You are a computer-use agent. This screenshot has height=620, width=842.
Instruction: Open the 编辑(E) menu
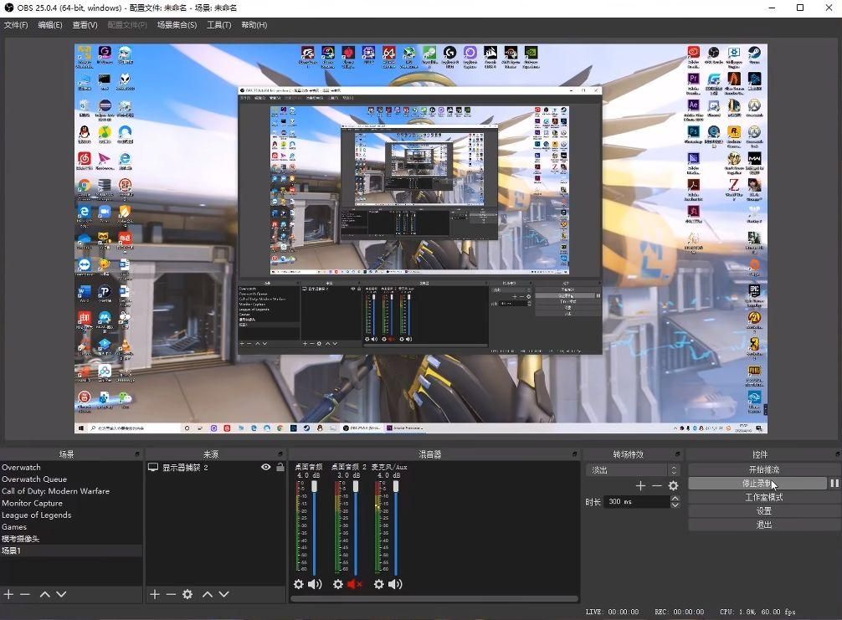coord(50,25)
